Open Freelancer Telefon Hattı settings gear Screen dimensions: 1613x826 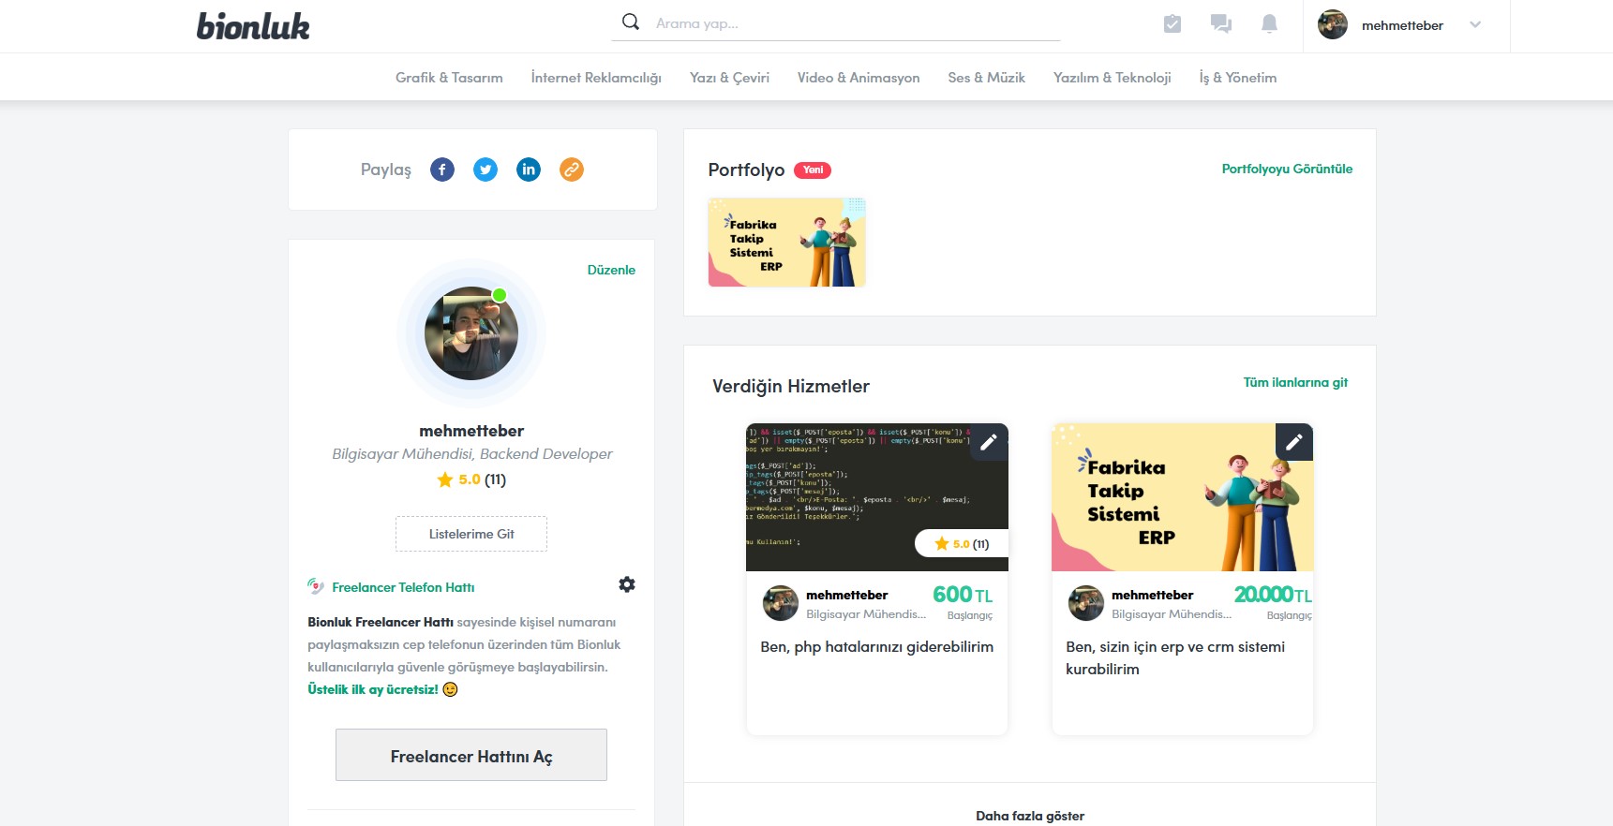[627, 584]
